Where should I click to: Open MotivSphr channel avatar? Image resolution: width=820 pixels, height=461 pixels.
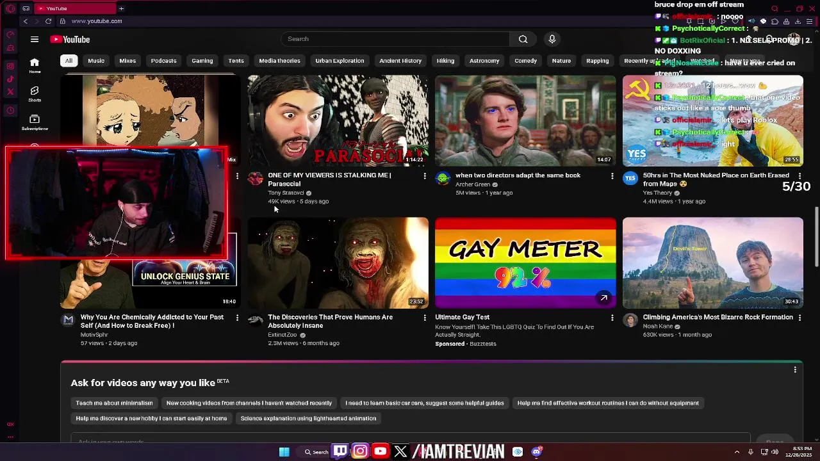[x=68, y=320]
